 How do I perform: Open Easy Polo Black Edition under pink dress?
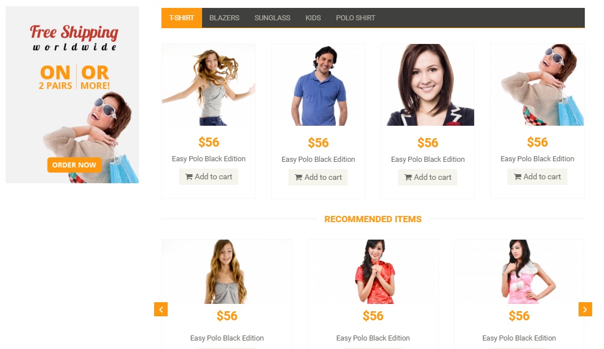(x=519, y=338)
